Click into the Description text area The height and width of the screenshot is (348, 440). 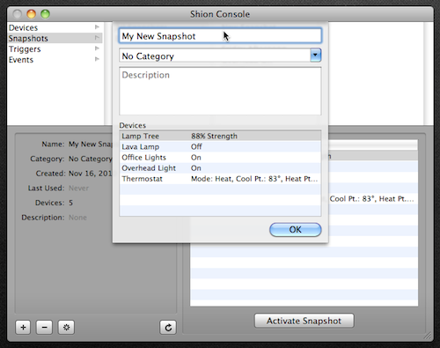[x=220, y=91]
